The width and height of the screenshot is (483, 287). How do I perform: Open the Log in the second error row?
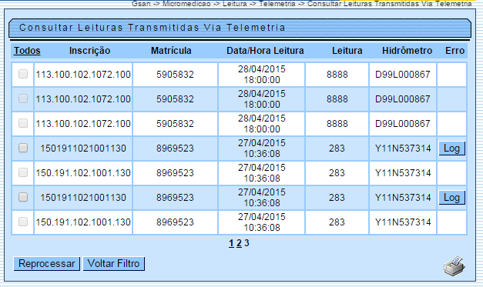[452, 198]
